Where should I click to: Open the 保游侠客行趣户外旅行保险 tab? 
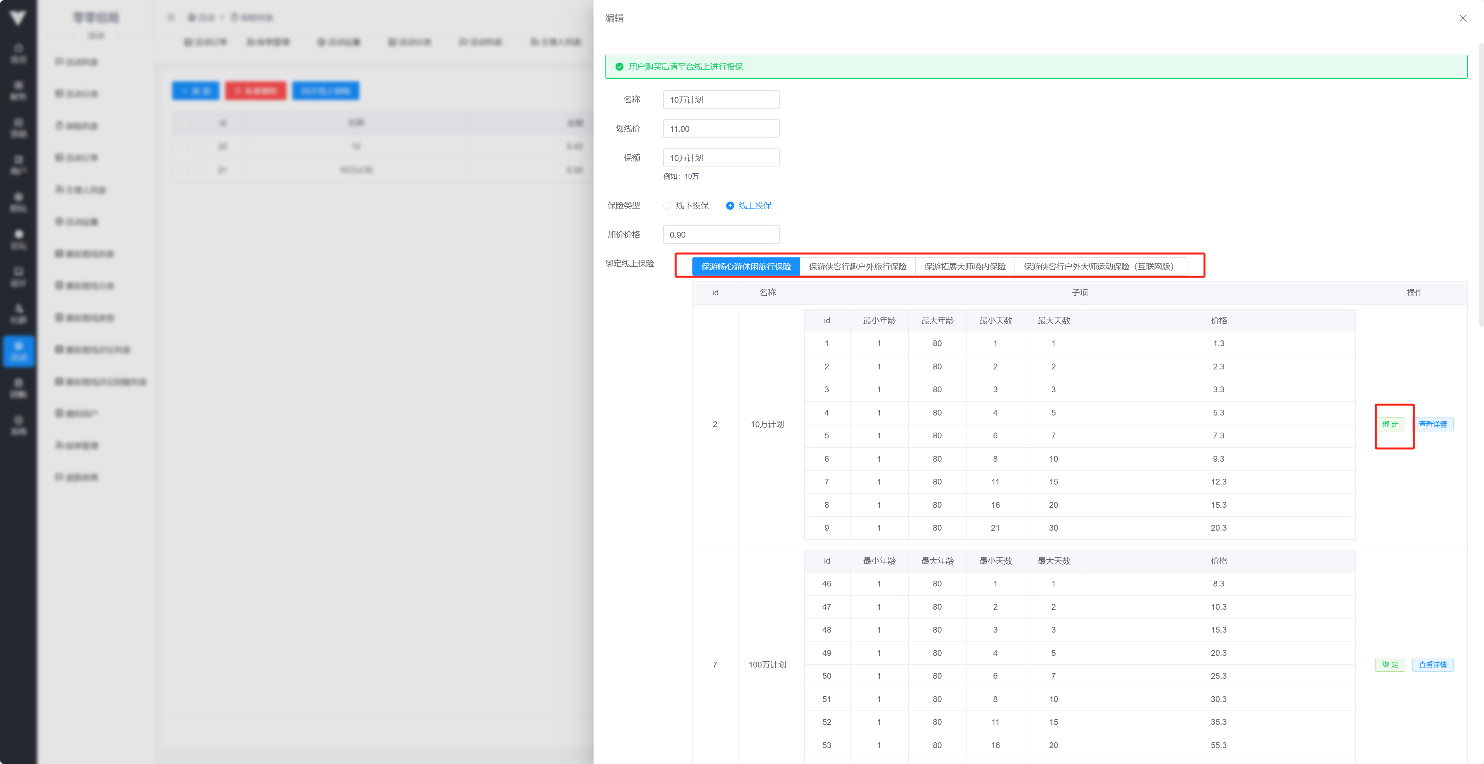coord(857,266)
